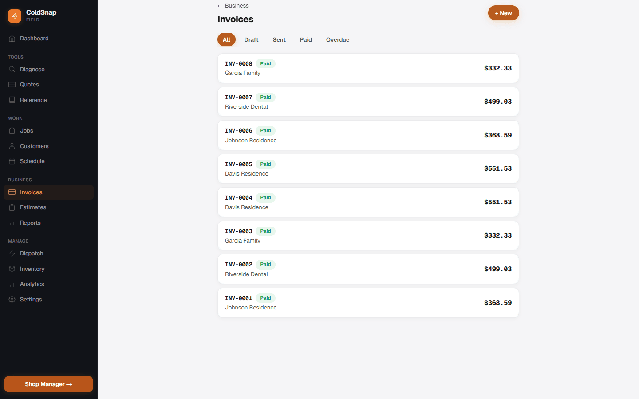
Task: Click the Dashboard home icon
Action: click(12, 39)
